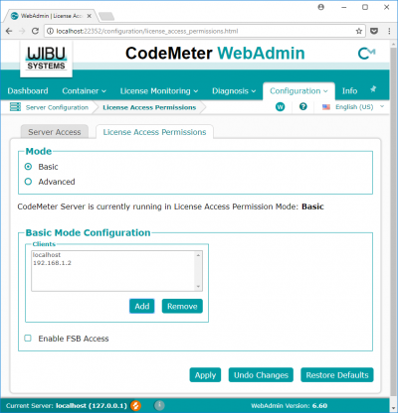The image size is (398, 413).
Task: Click the browser forward arrow
Action: tap(22, 31)
